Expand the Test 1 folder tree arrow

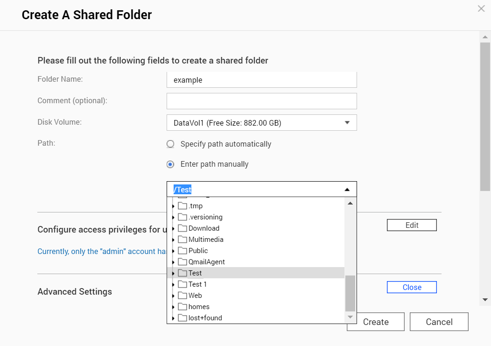pyautogui.click(x=174, y=285)
